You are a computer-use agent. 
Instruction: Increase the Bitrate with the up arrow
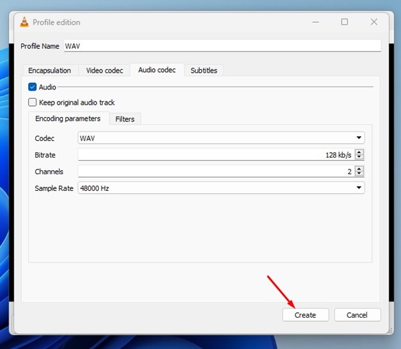359,152
